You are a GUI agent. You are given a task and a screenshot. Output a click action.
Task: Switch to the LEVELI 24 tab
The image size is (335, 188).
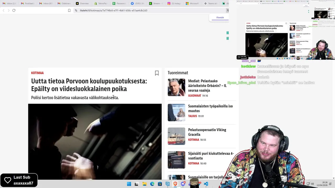point(138,3)
